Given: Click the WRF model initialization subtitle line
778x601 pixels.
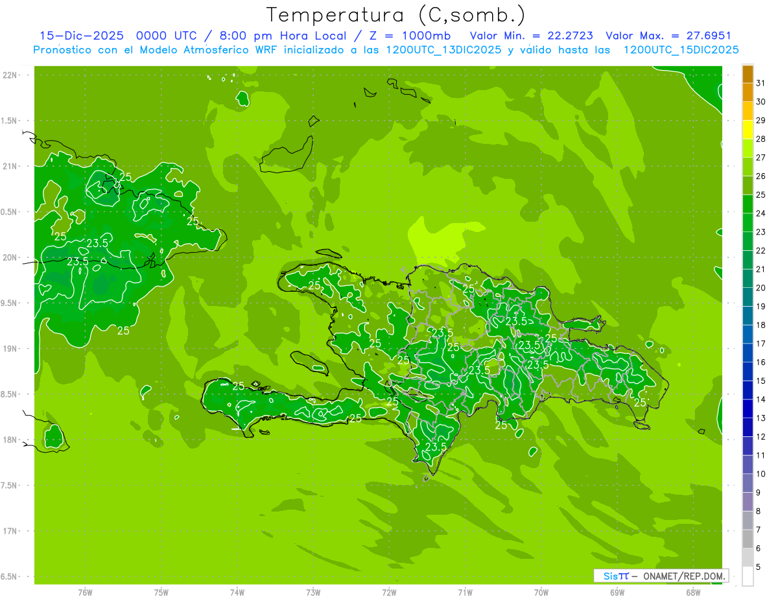Looking at the screenshot, I should click(x=386, y=50).
